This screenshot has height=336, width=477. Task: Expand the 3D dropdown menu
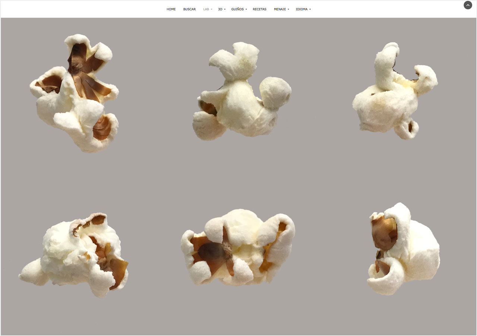point(222,9)
